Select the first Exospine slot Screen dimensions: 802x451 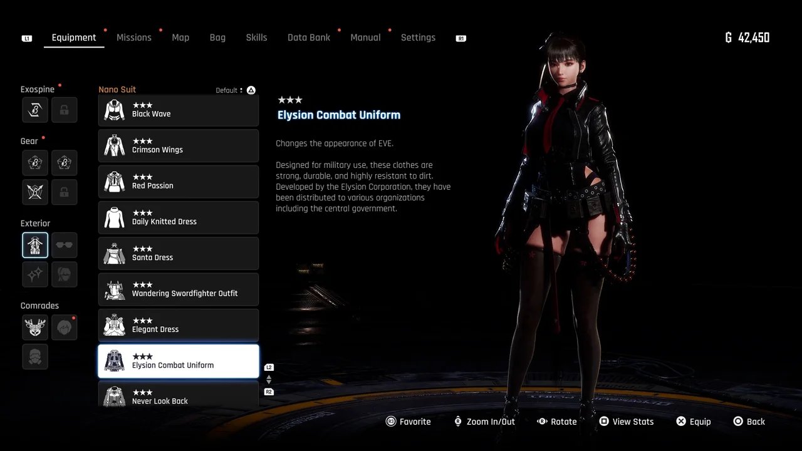click(35, 110)
